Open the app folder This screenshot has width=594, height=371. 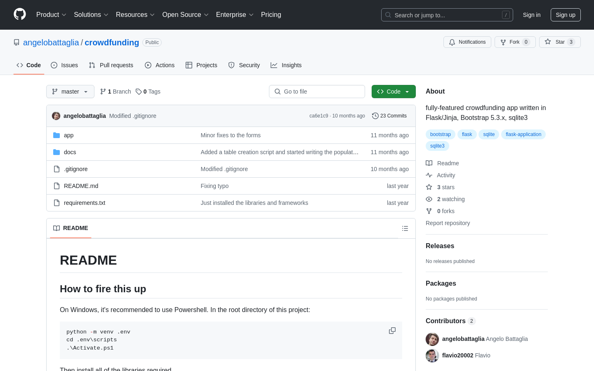point(69,135)
